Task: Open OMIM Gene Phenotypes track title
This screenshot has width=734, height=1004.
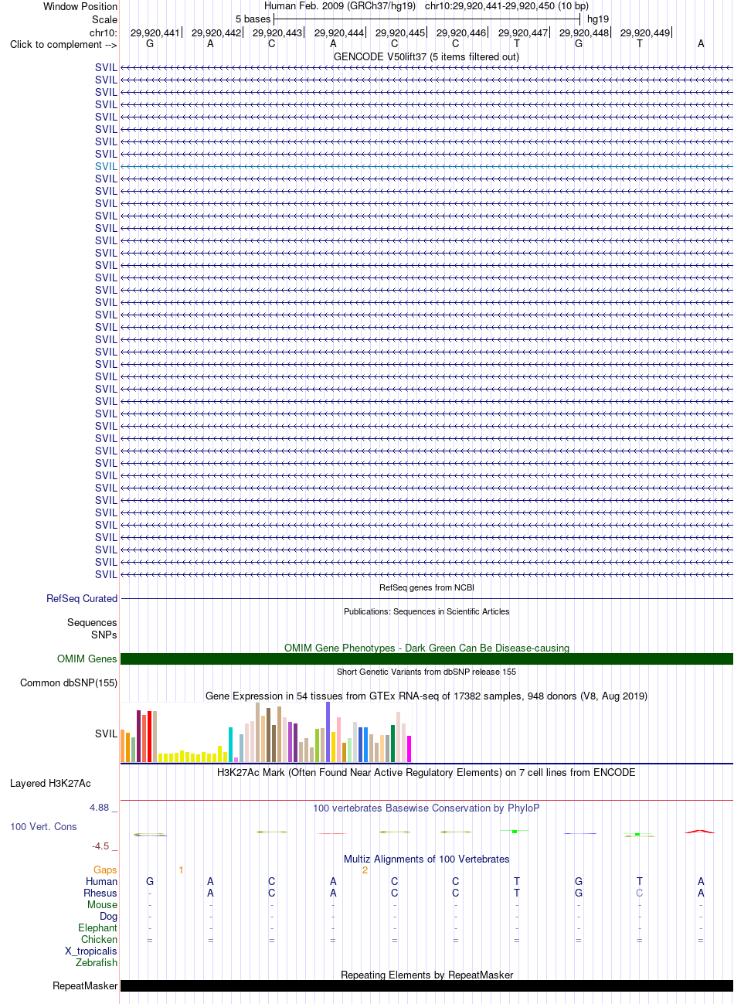Action: click(426, 648)
